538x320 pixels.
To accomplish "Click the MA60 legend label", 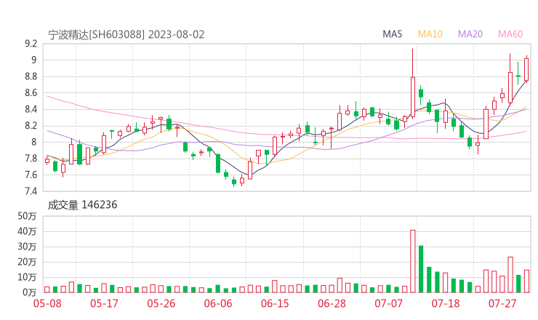I will 510,34.
